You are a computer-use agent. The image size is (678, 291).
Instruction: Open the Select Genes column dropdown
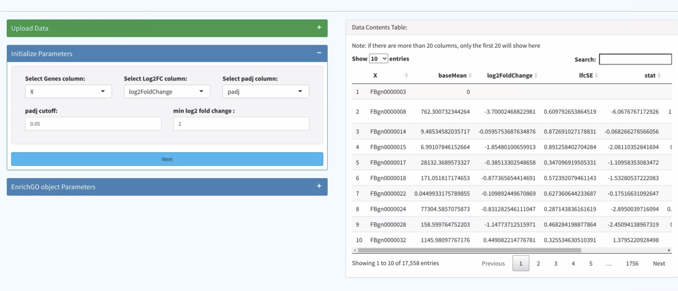point(68,91)
